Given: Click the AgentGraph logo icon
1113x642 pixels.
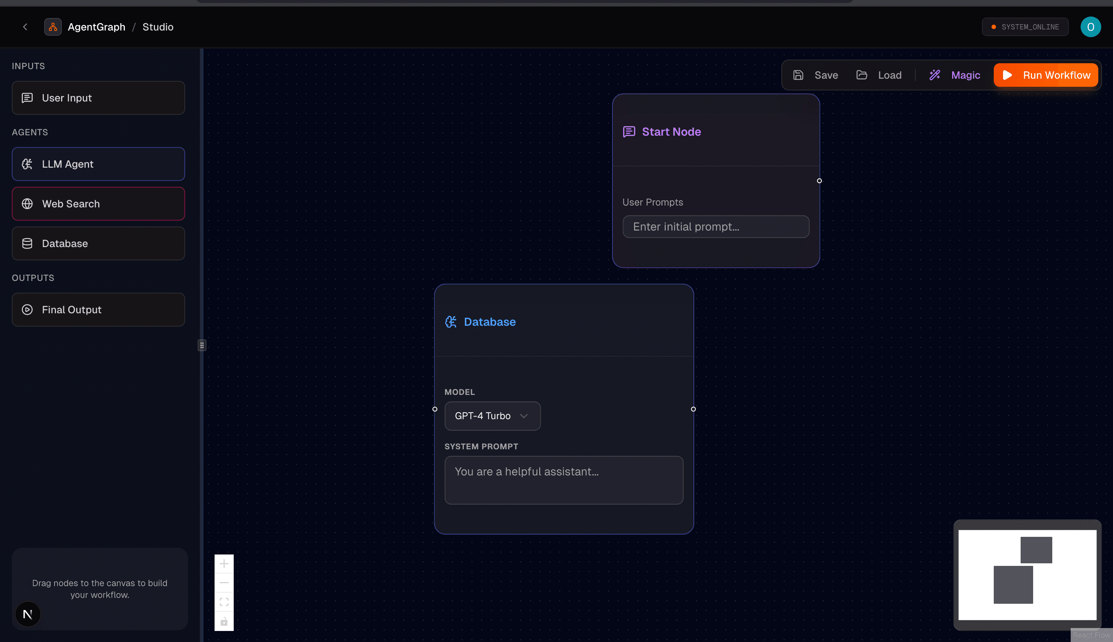Looking at the screenshot, I should [53, 27].
